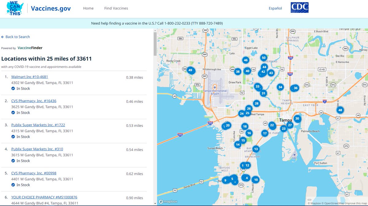This screenshot has height=206, width=368.
Task: Select map marker 48
Action: point(340,110)
